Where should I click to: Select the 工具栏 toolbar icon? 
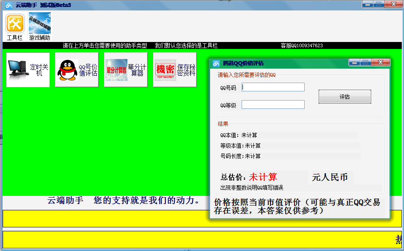click(15, 27)
